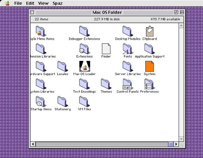
Task: Click the vertical scrollbar down arrow
Action: point(181,139)
